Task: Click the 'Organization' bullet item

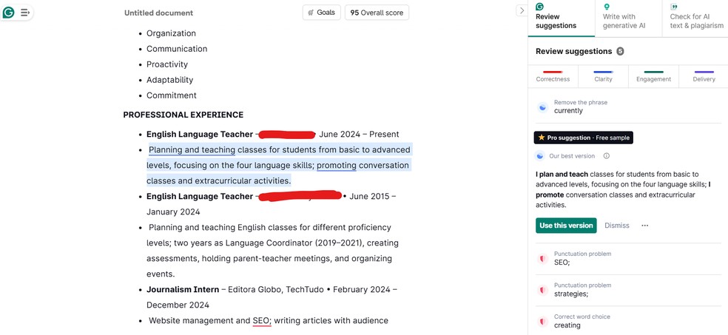Action: point(171,33)
